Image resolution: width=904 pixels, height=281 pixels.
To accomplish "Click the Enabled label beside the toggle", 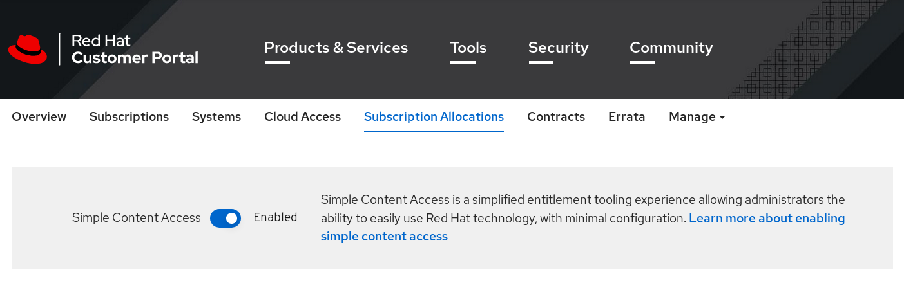I will click(275, 217).
